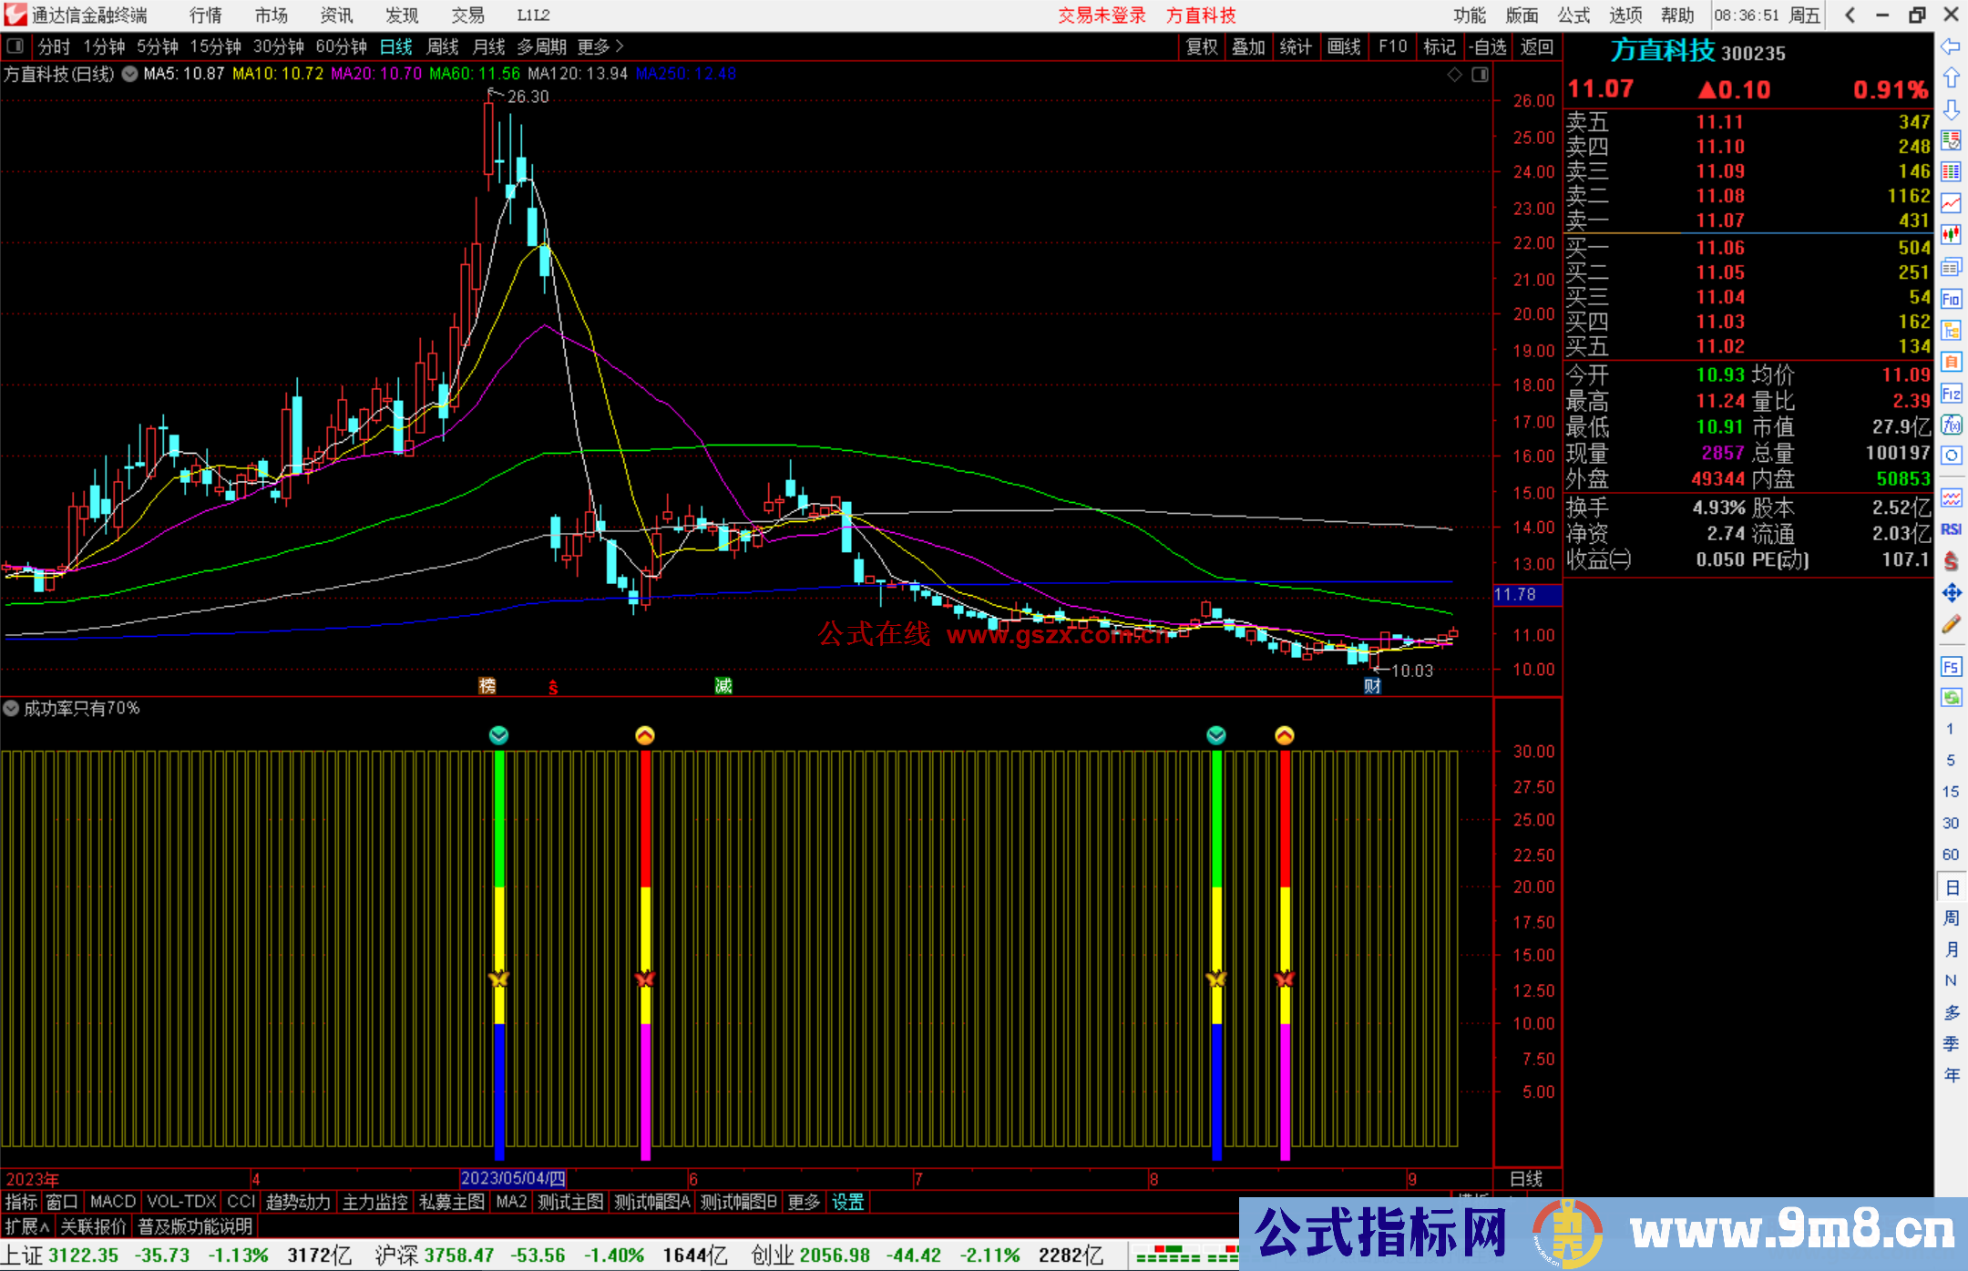Open the f(x) formula manager icon
The width and height of the screenshot is (1968, 1271).
(x=1950, y=425)
